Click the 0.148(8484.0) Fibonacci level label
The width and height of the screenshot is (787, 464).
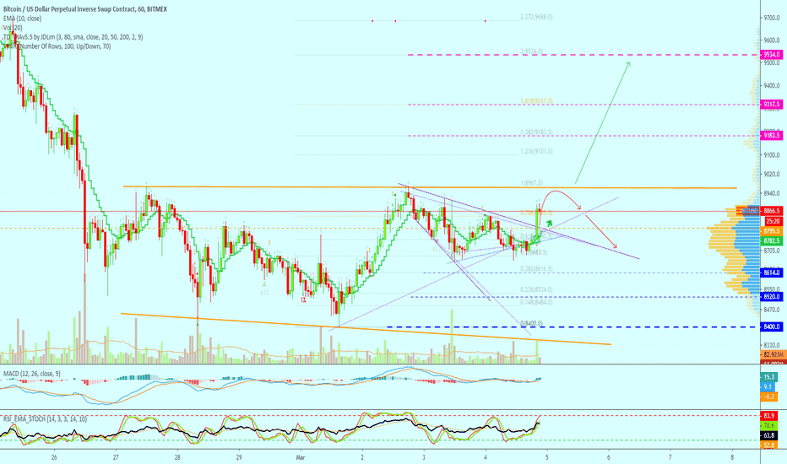536,302
